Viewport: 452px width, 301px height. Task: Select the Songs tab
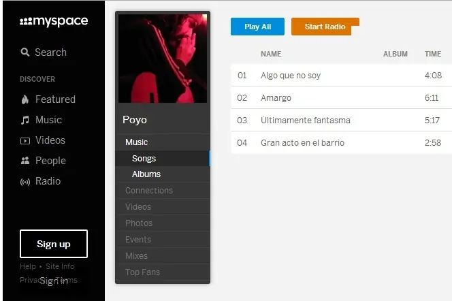pyautogui.click(x=163, y=158)
